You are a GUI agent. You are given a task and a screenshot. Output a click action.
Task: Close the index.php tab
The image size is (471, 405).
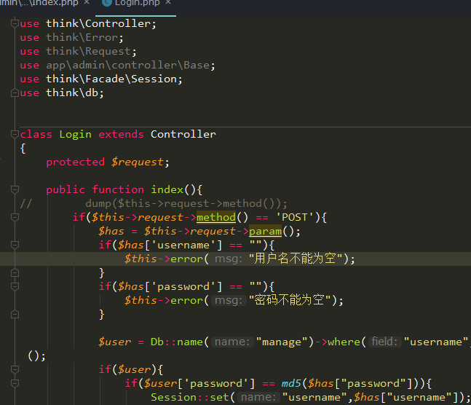(x=84, y=4)
